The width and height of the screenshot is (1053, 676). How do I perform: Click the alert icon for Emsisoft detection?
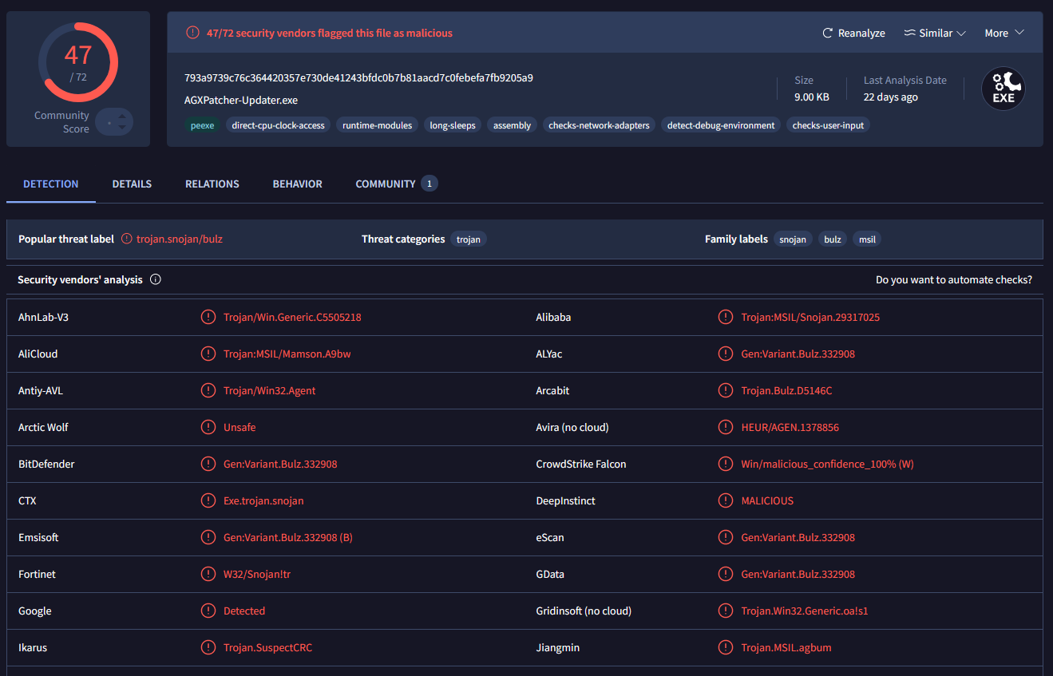click(208, 537)
